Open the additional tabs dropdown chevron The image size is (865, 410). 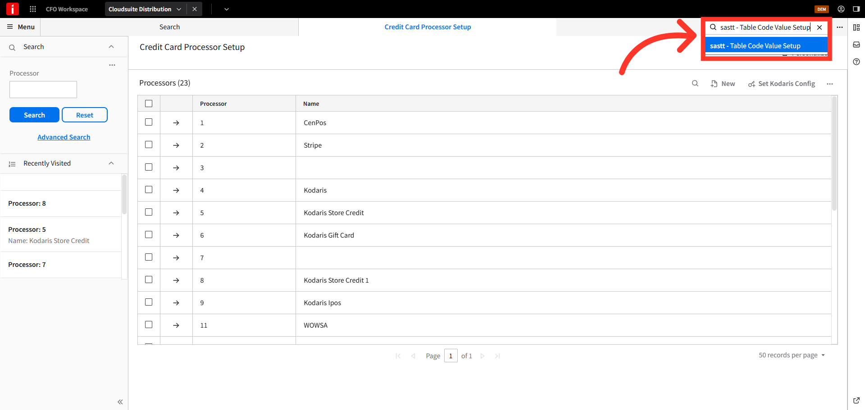[x=227, y=9]
